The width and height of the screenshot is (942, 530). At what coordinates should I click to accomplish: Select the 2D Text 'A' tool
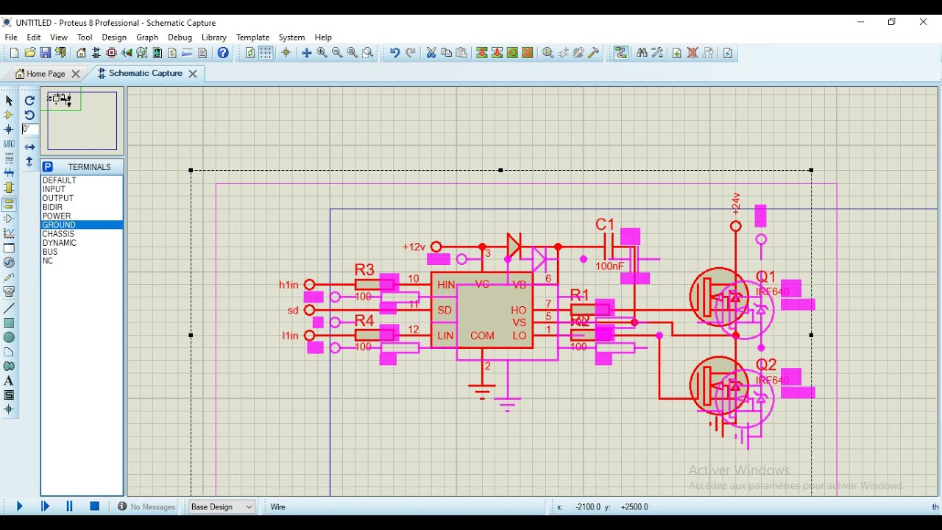pos(9,381)
